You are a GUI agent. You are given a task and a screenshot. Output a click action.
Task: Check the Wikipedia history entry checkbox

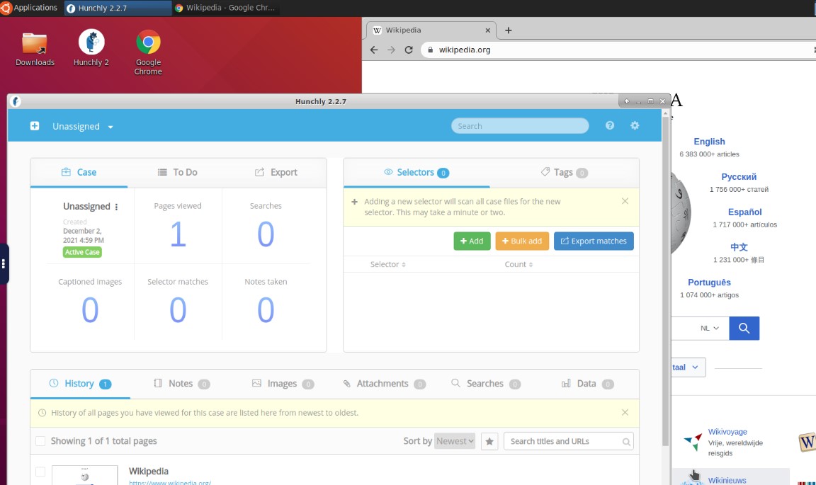click(40, 472)
